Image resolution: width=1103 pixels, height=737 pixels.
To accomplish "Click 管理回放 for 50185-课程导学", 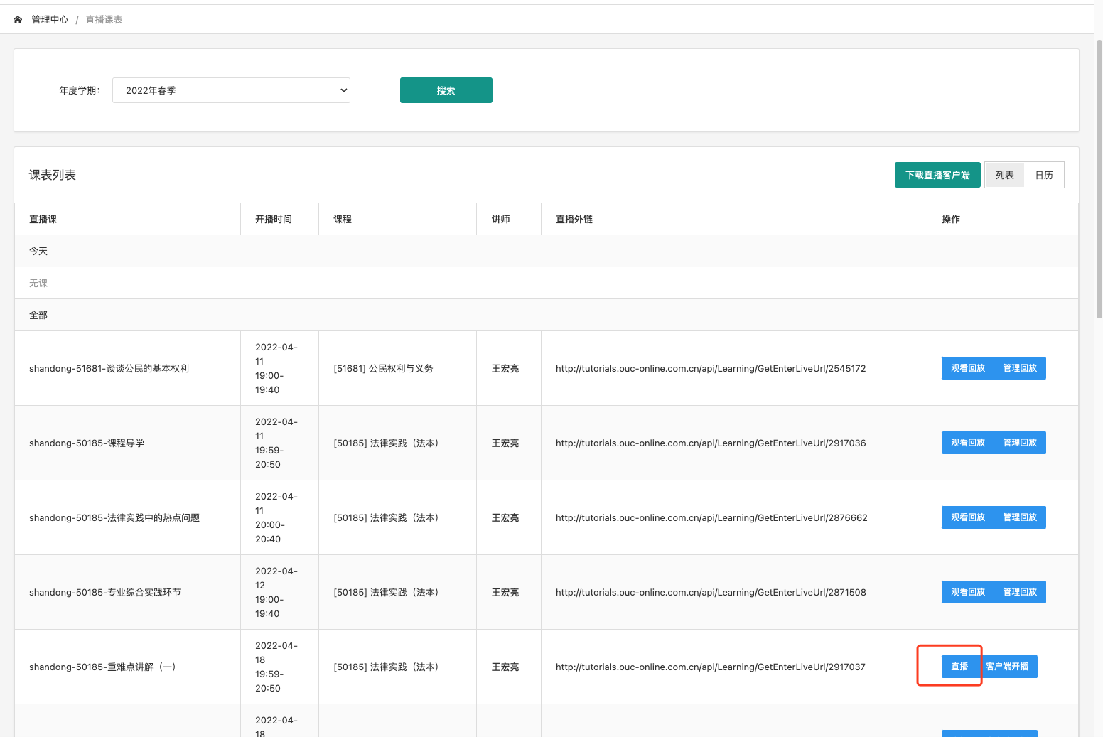I will click(1020, 443).
